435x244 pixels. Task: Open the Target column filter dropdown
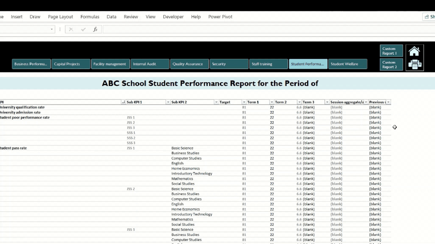[x=244, y=102]
